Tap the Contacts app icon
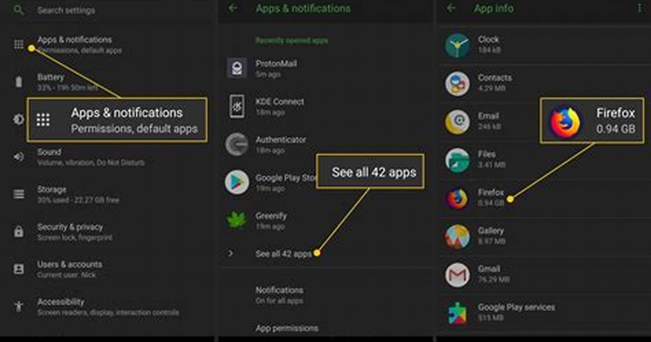651x342 pixels. point(458,83)
